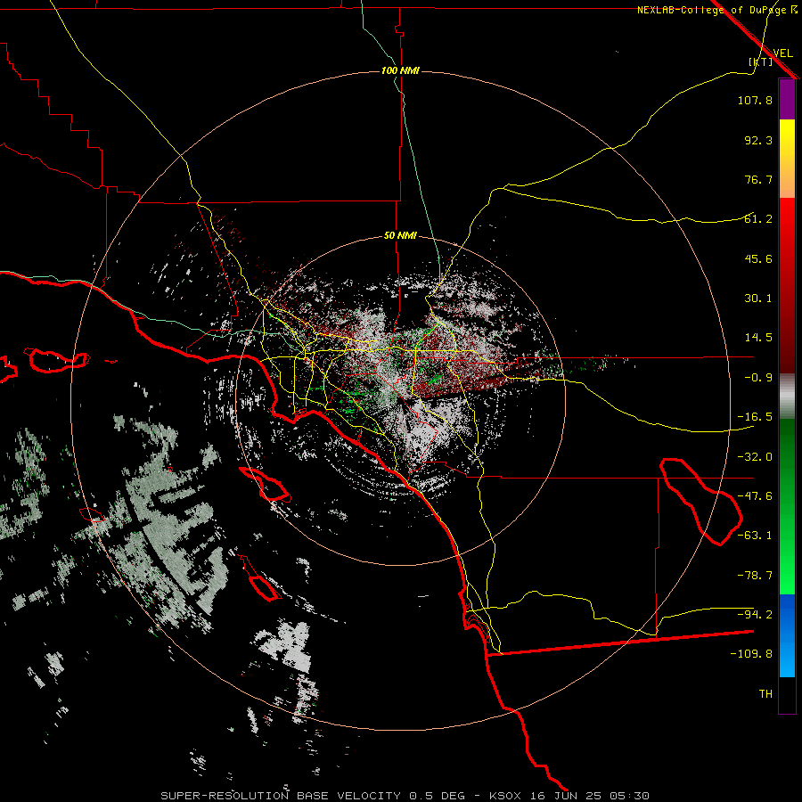Screen dimensions: 802x802
Task: Click the 61.2 velocity scale value
Action: coord(758,219)
